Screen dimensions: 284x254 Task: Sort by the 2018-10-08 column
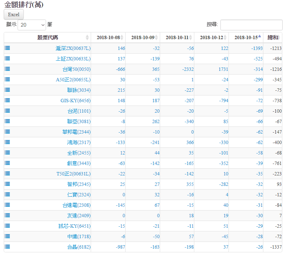click(108, 37)
